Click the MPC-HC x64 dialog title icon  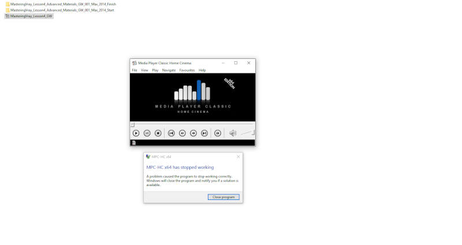(148, 157)
